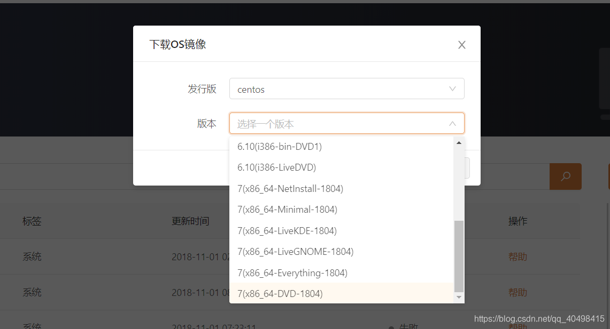
Task: Select 7(x86_64-DVD-1804) version
Action: point(341,294)
